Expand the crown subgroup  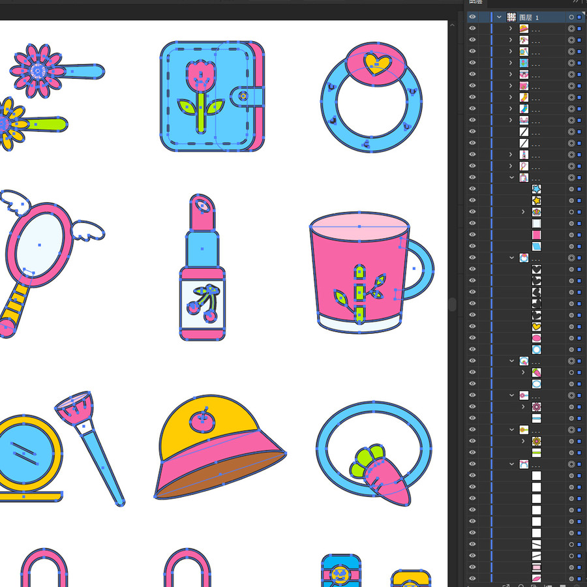[523, 212]
